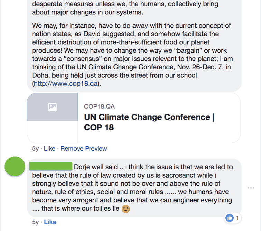Click the white area below the preview thumbnail
The height and width of the screenshot is (231, 261).
click(52, 132)
